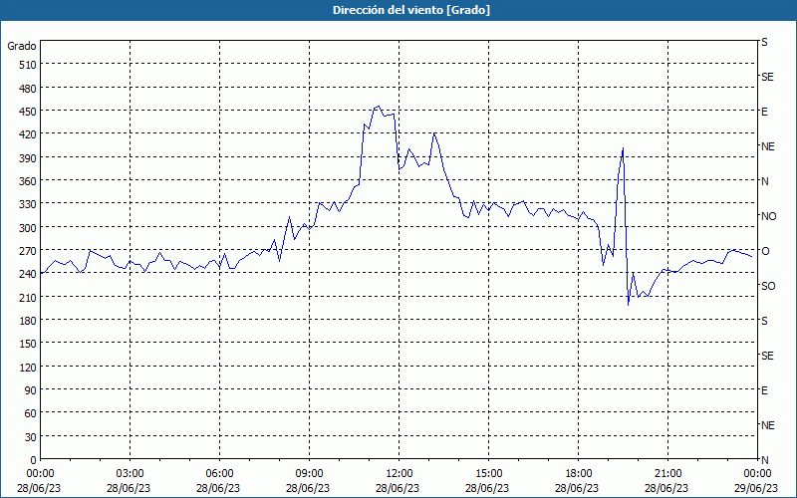Click the 09:00 time axis label
The height and width of the screenshot is (498, 797).
pyautogui.click(x=309, y=474)
